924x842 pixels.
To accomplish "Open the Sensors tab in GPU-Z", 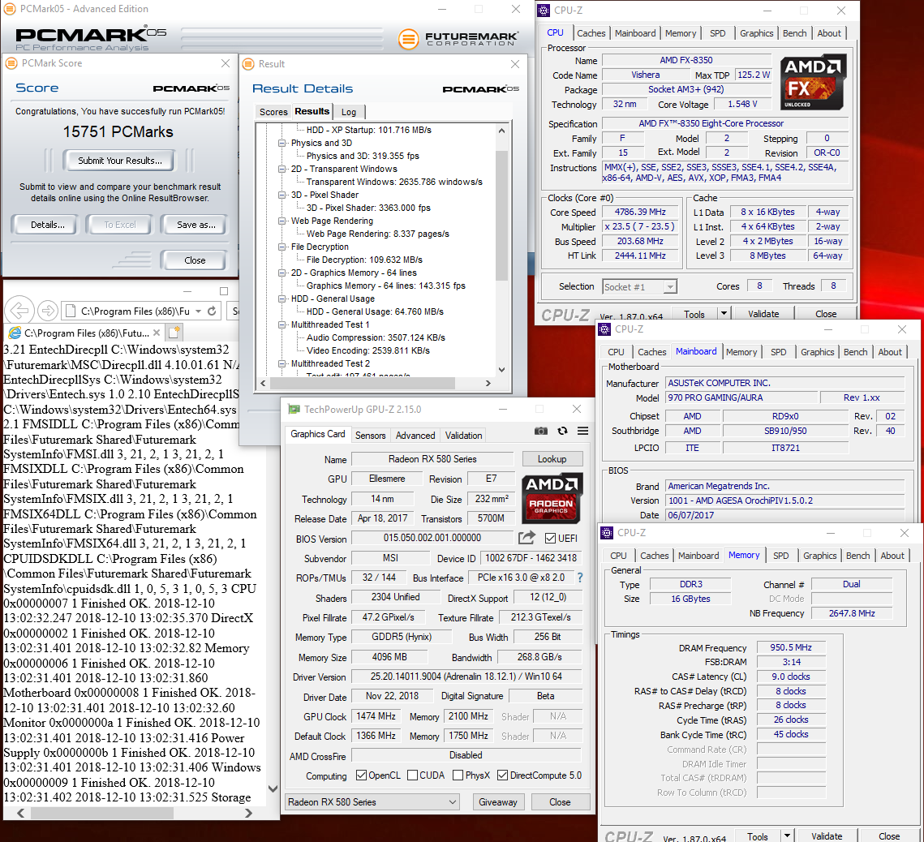I will [x=370, y=436].
